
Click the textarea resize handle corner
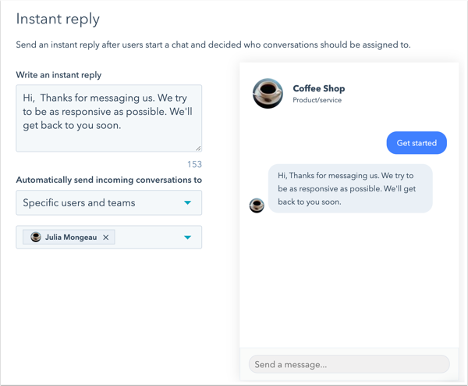coord(197,148)
